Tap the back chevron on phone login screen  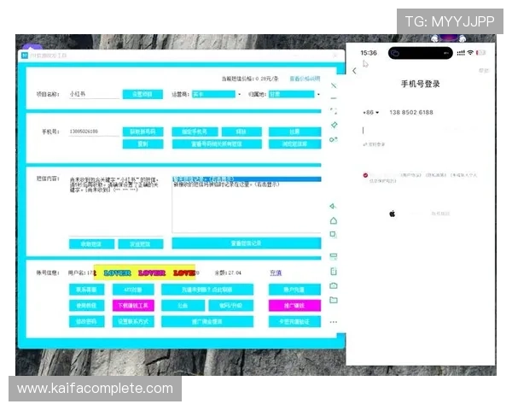pyautogui.click(x=355, y=71)
